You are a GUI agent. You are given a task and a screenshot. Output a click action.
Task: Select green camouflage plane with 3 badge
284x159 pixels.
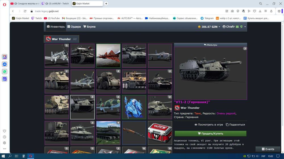click(x=108, y=107)
